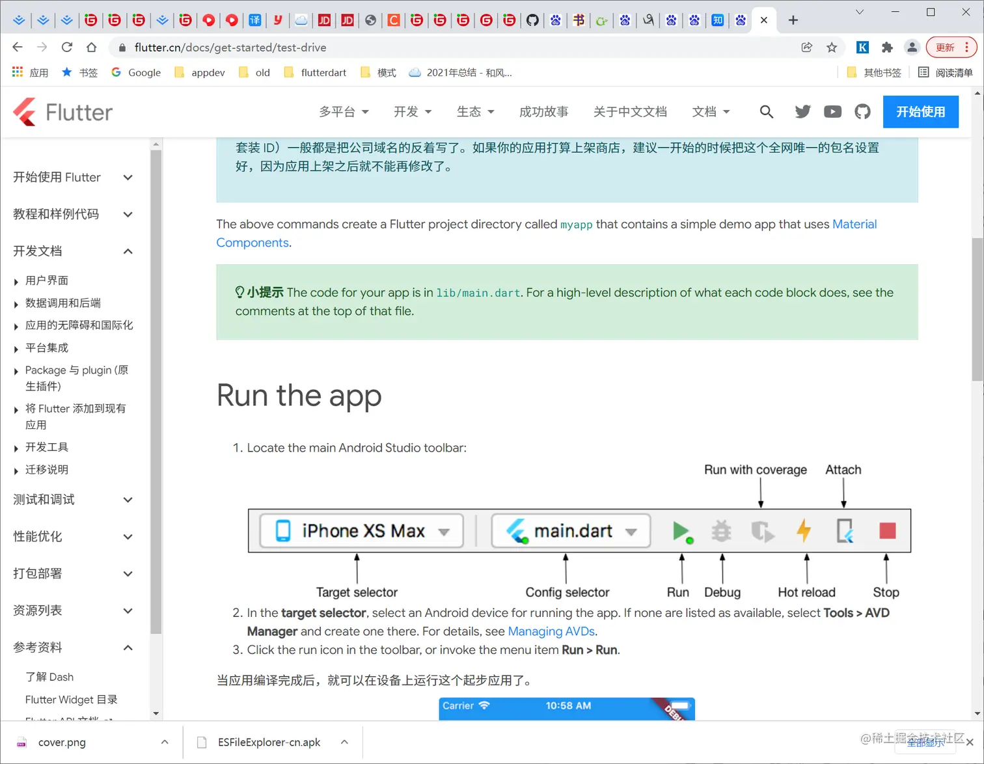The image size is (984, 764).
Task: Open the 成功故事 menu item
Action: (x=543, y=112)
